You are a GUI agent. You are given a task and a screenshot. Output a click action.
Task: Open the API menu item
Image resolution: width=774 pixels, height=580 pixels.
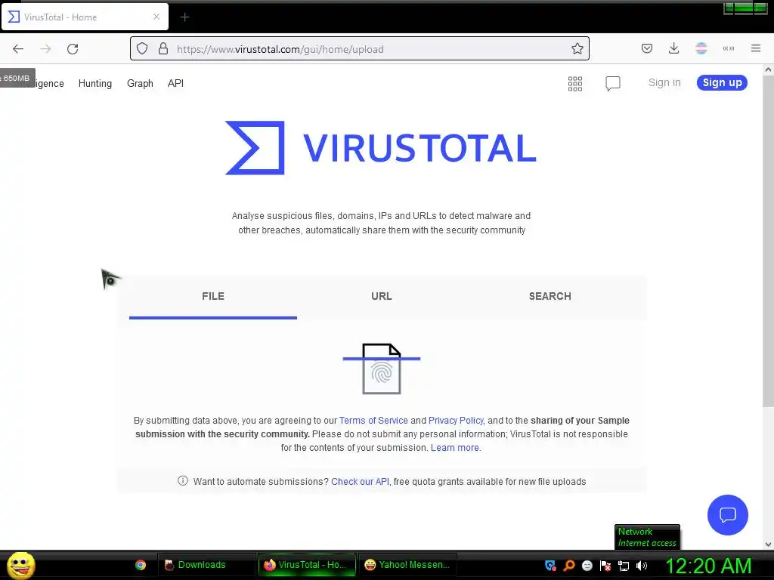pyautogui.click(x=175, y=83)
